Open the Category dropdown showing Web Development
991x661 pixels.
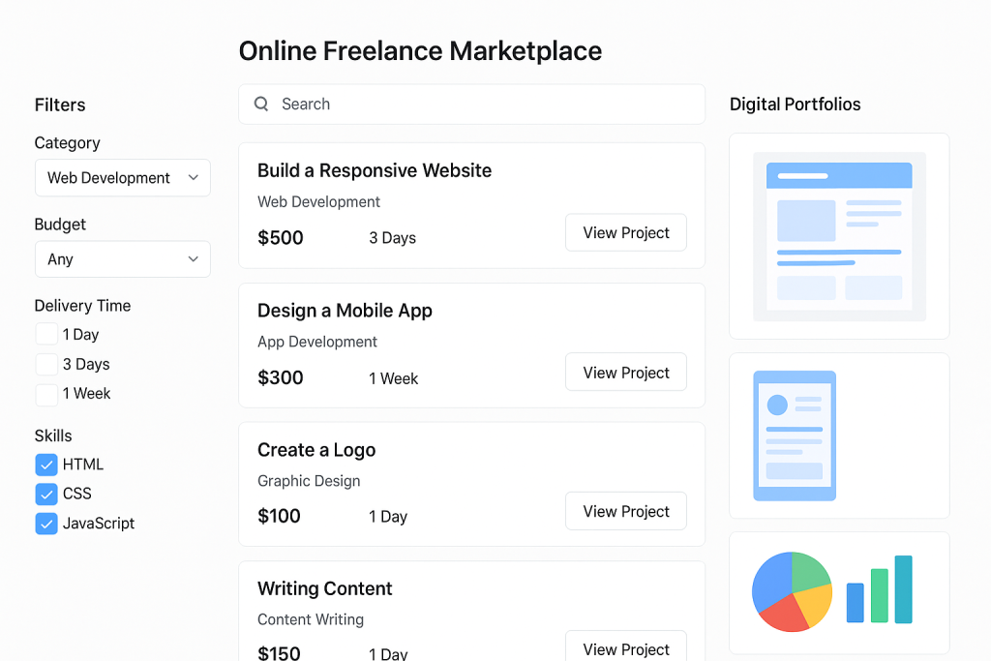(x=122, y=178)
